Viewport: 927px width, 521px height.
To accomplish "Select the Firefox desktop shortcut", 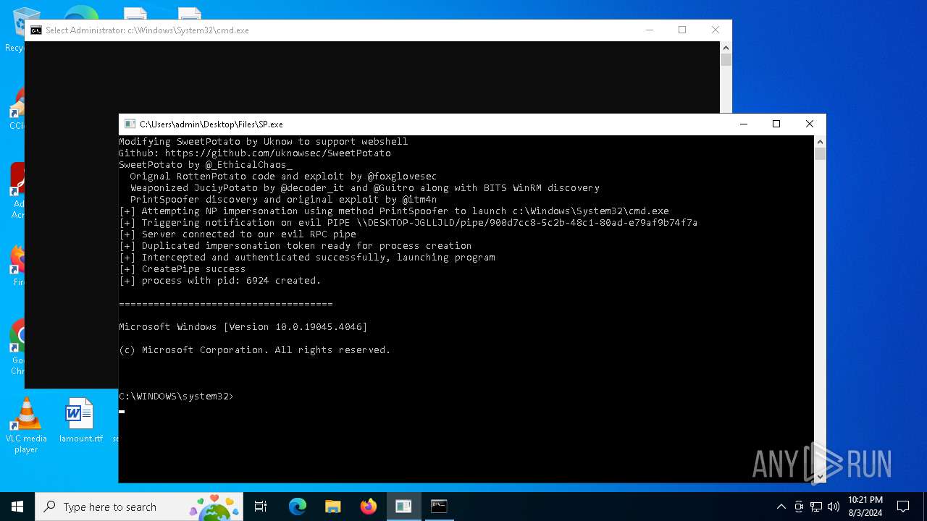I will [17, 266].
